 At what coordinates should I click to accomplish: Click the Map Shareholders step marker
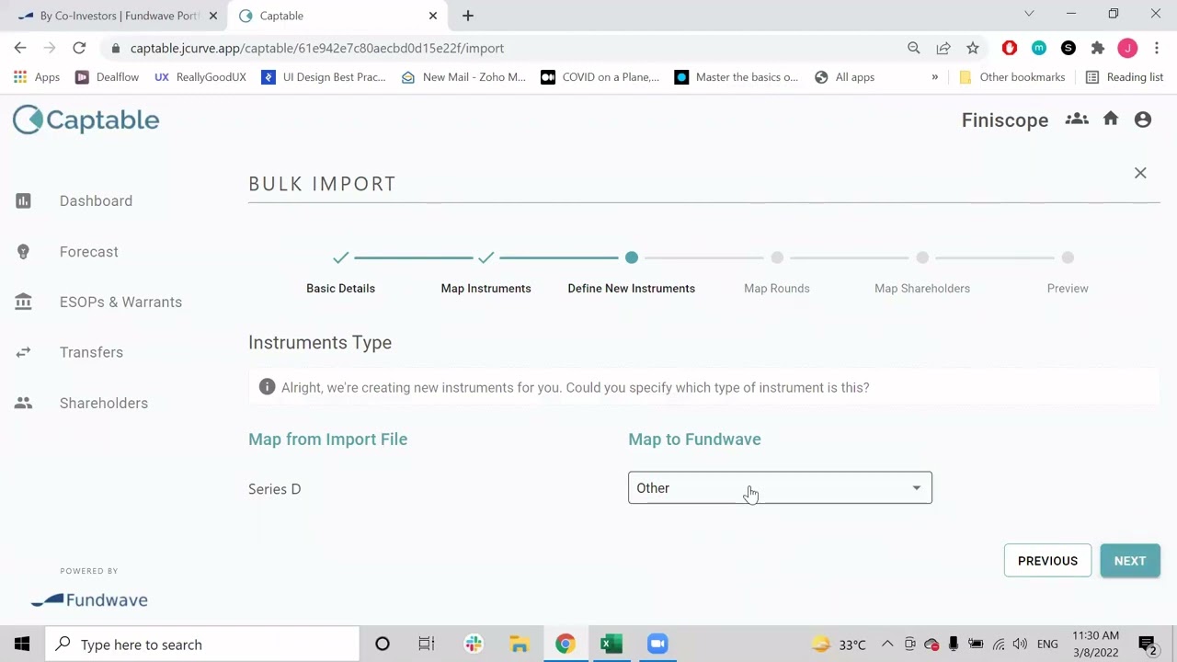[x=922, y=257]
